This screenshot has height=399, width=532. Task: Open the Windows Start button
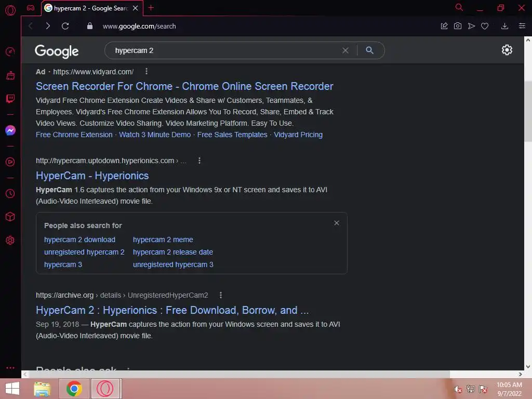click(12, 389)
